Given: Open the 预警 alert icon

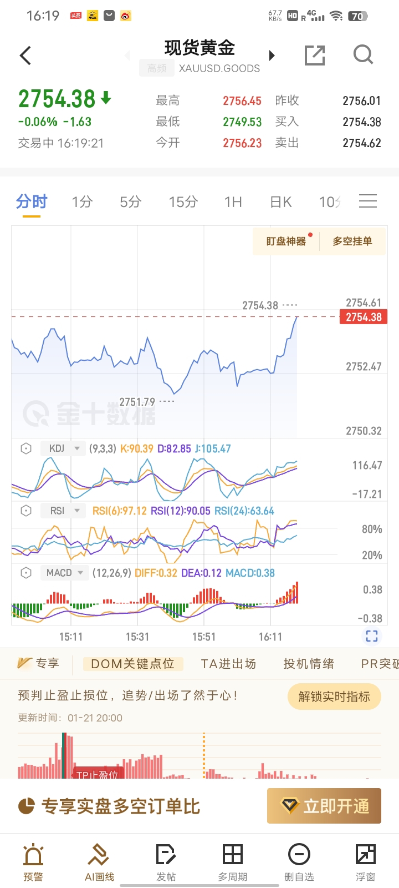Looking at the screenshot, I should (x=33, y=861).
